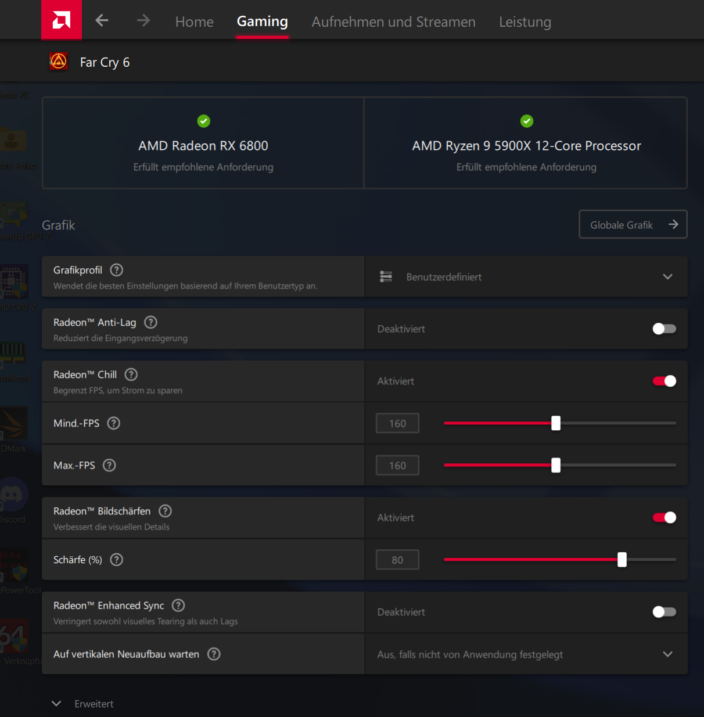Select the Gaming tab
Viewport: 704px width, 717px height.
tap(263, 21)
